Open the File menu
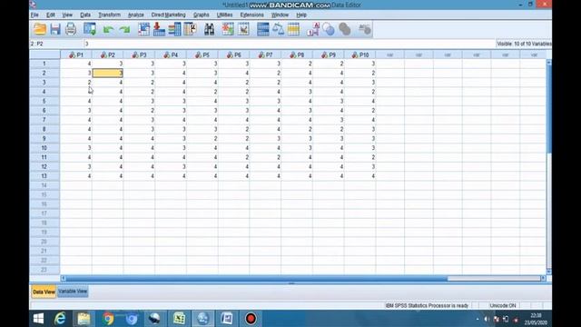Screen dimensions: 581x327 click(34, 15)
